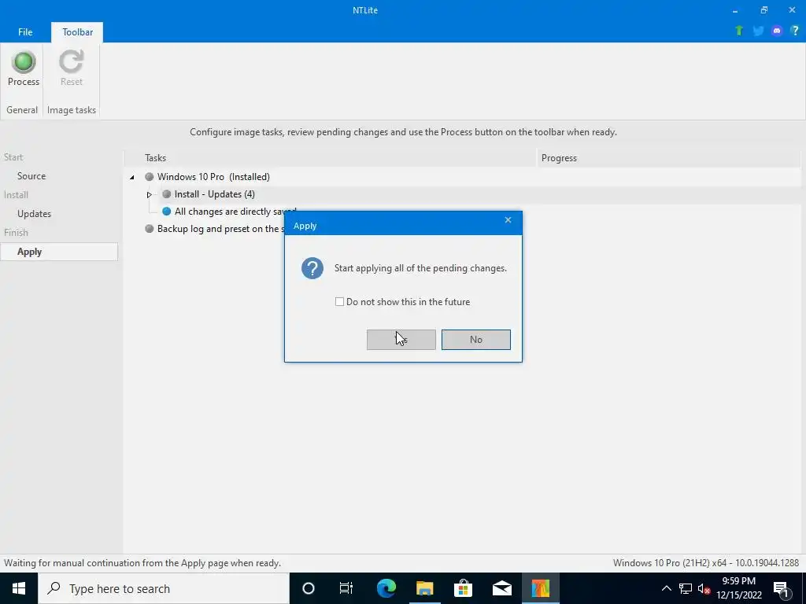This screenshot has width=806, height=604.
Task: Open the notification center icon
Action: pos(781,588)
